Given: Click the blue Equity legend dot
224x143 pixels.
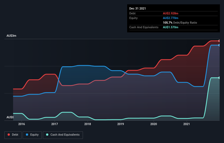Looking at the screenshot, I should 27,135.
